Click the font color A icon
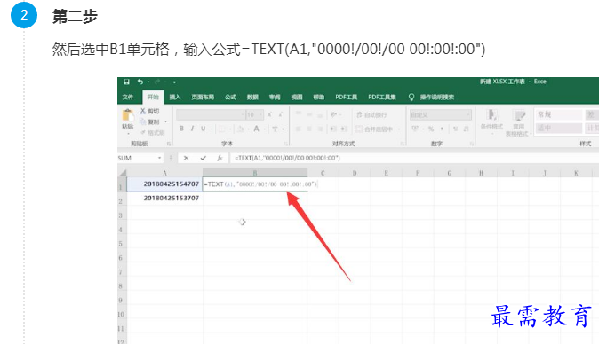599x344 pixels. coord(256,129)
